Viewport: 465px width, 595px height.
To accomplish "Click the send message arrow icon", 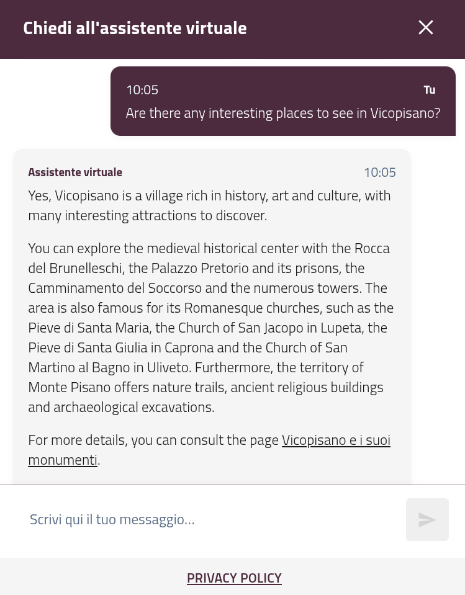I will point(427,519).
